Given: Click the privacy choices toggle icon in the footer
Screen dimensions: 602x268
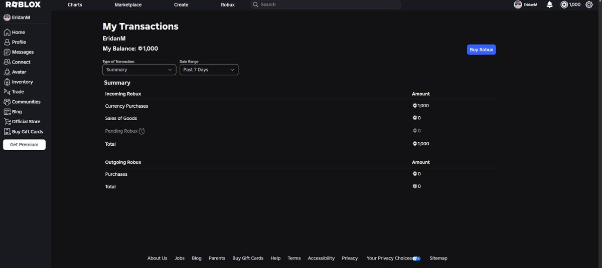Looking at the screenshot, I should point(416,258).
